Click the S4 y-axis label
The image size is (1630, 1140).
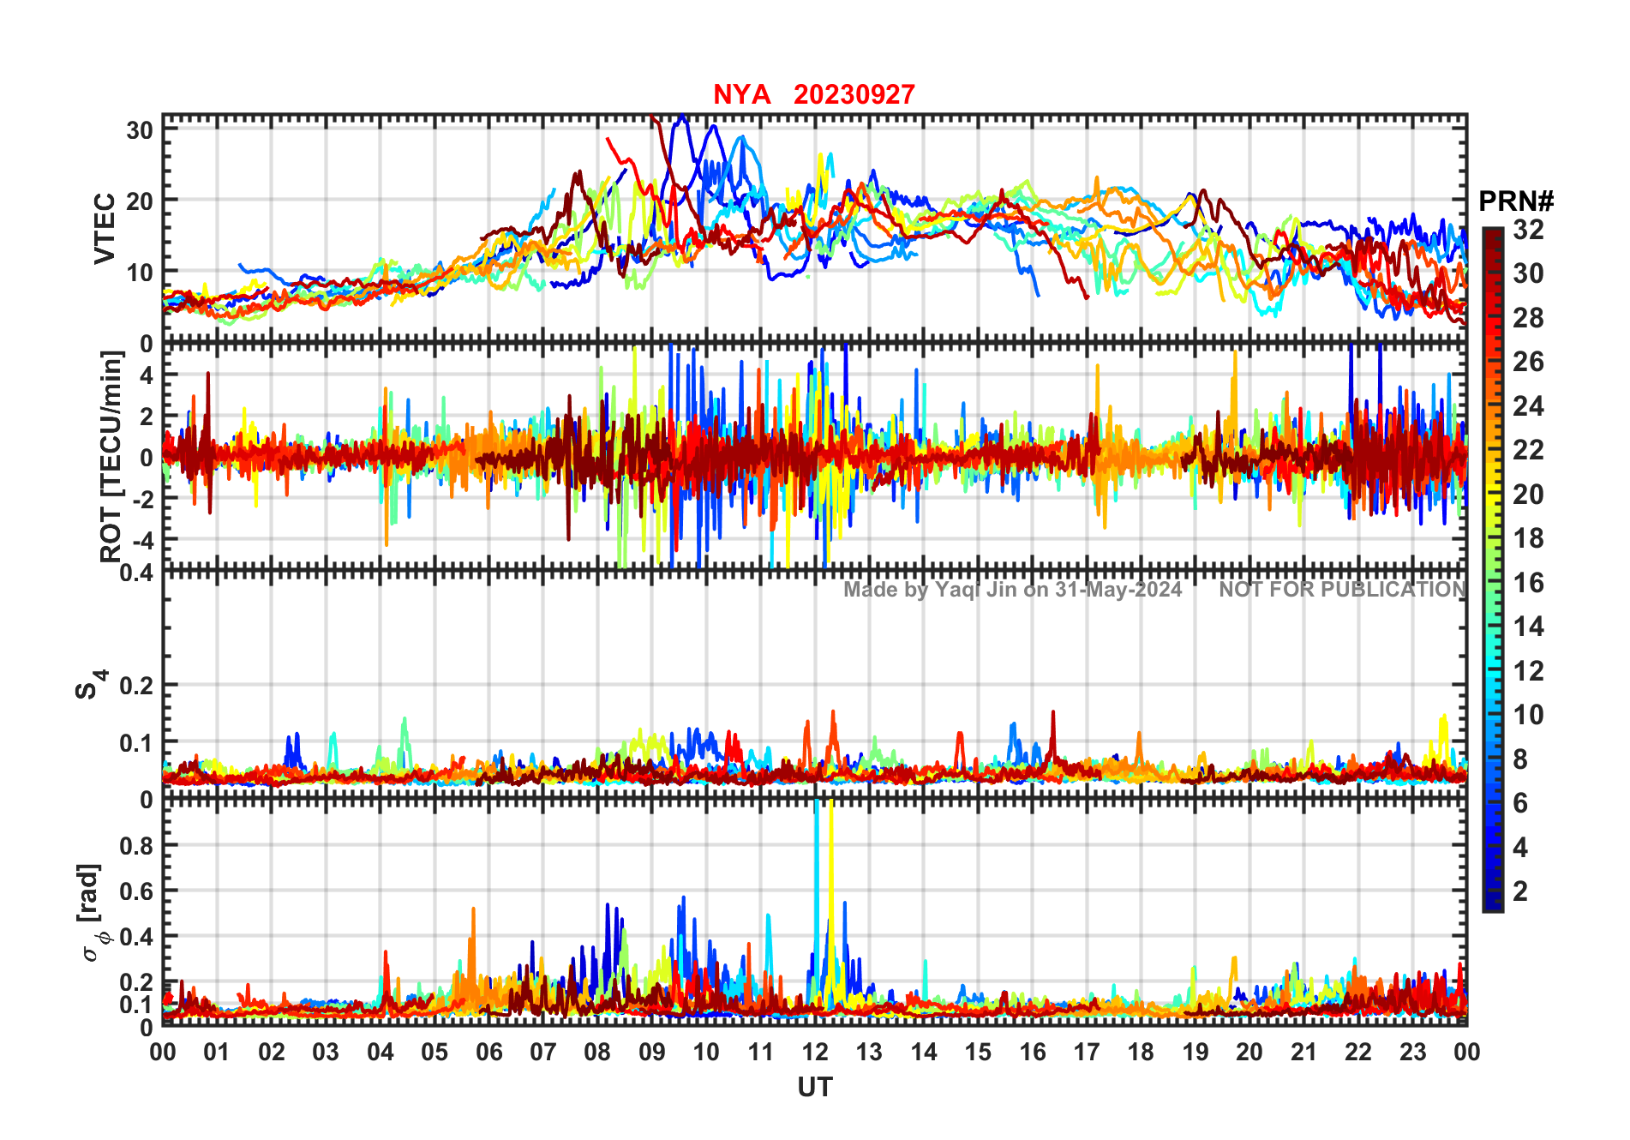(92, 685)
